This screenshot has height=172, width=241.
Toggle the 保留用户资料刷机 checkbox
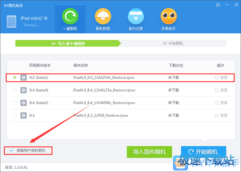click(11, 150)
